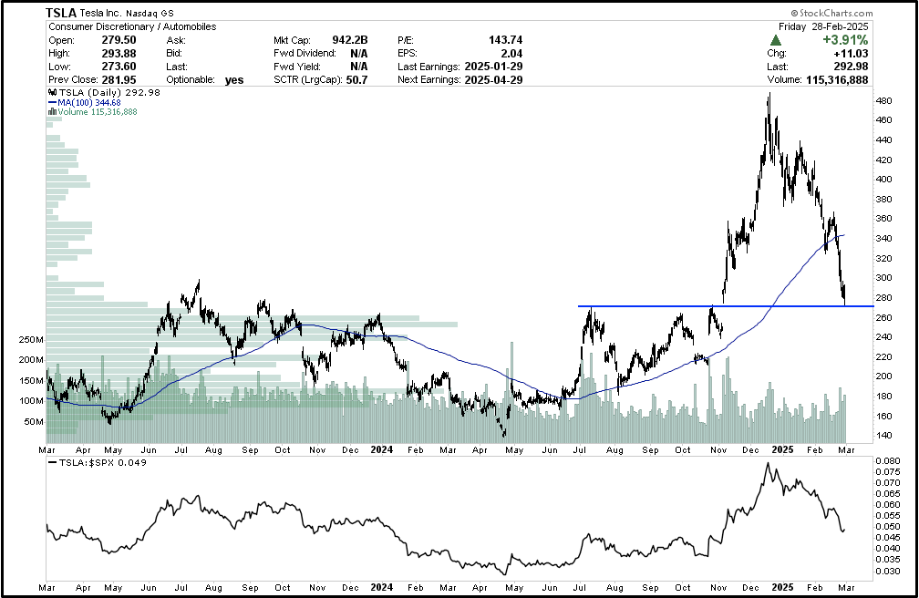Image resolution: width=919 pixels, height=598 pixels.
Task: Click the 140 price axis label
Action: point(883,436)
